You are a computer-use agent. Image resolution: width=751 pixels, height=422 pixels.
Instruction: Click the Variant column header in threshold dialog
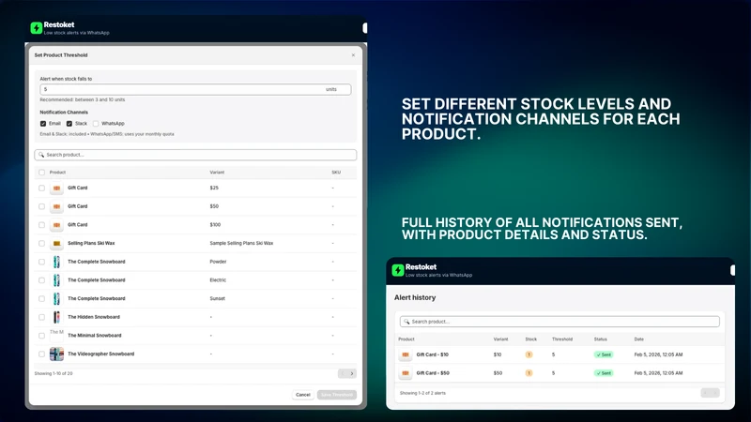pyautogui.click(x=217, y=173)
